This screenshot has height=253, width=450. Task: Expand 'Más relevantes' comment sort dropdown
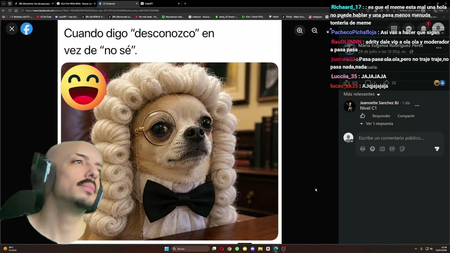tap(362, 94)
